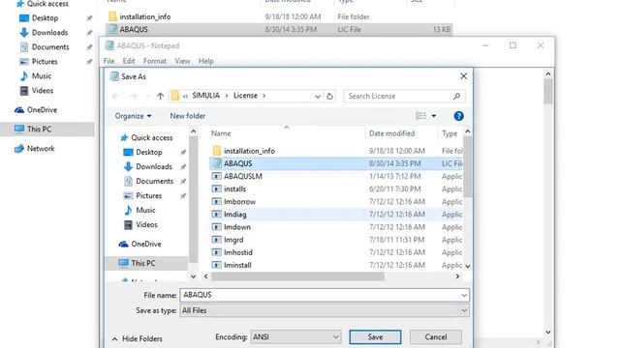The height and width of the screenshot is (348, 620).
Task: Select ABAQUS LIC file in dialog
Action: point(335,163)
